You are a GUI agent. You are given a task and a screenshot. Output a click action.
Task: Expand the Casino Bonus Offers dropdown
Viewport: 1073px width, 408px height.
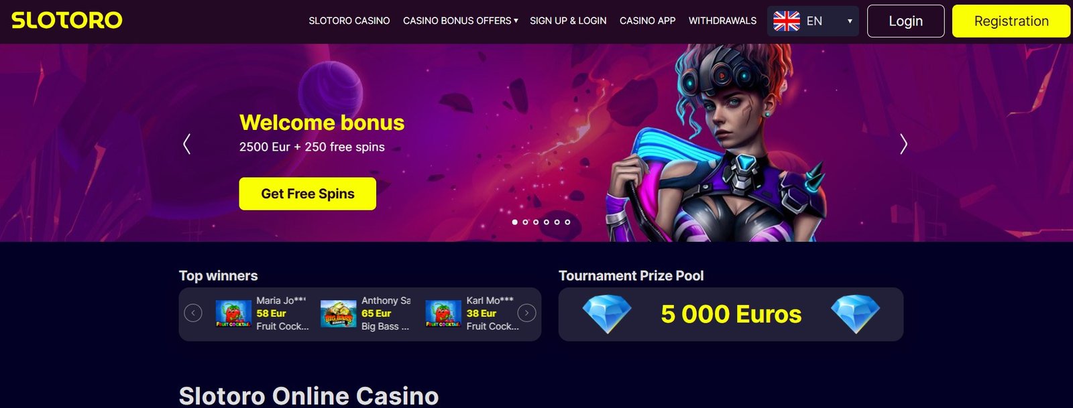460,21
